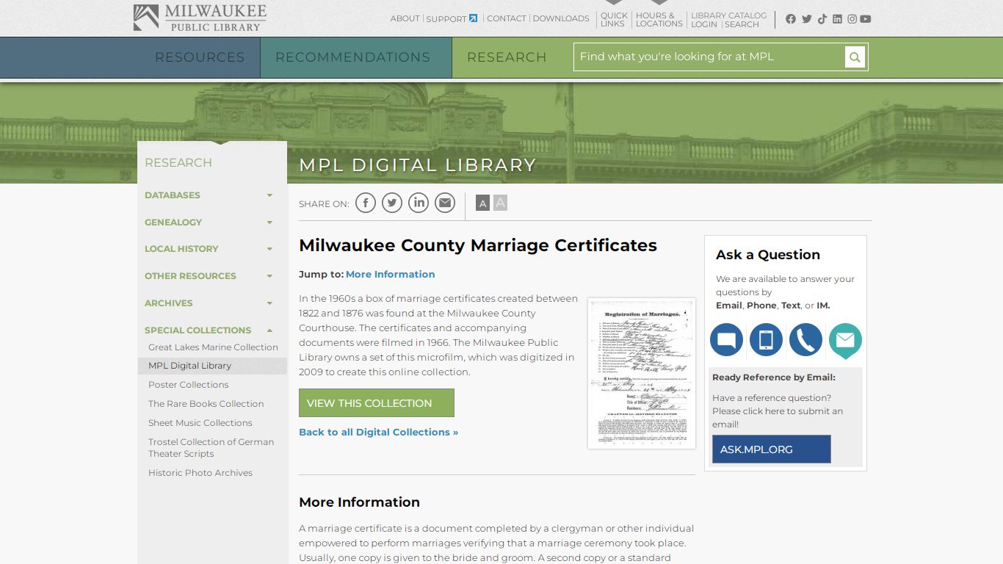Viewport: 1003px width, 564px height.
Task: Open the Resources main nav tab
Action: point(200,57)
